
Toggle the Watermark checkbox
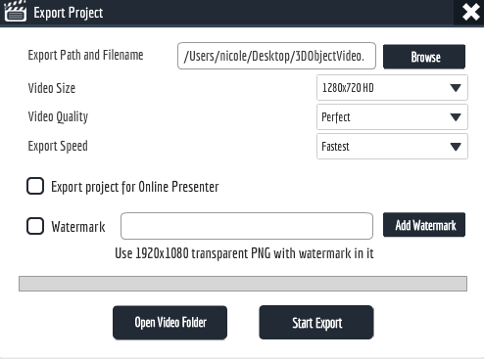pos(35,226)
